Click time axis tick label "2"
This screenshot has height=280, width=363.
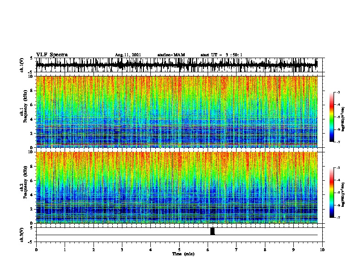pyautogui.click(x=93, y=250)
